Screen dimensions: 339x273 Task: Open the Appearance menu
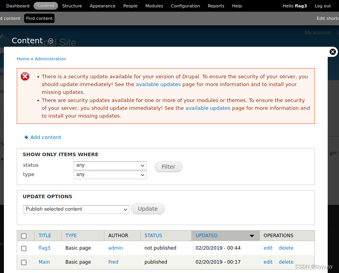103,6
